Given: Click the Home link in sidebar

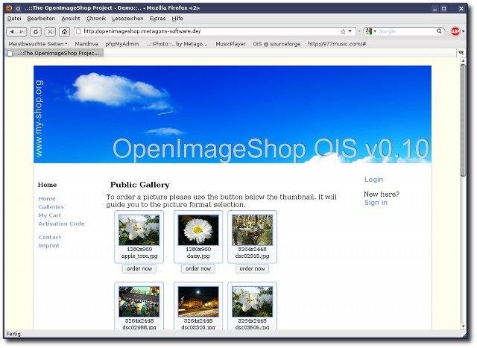Looking at the screenshot, I should click(47, 198).
